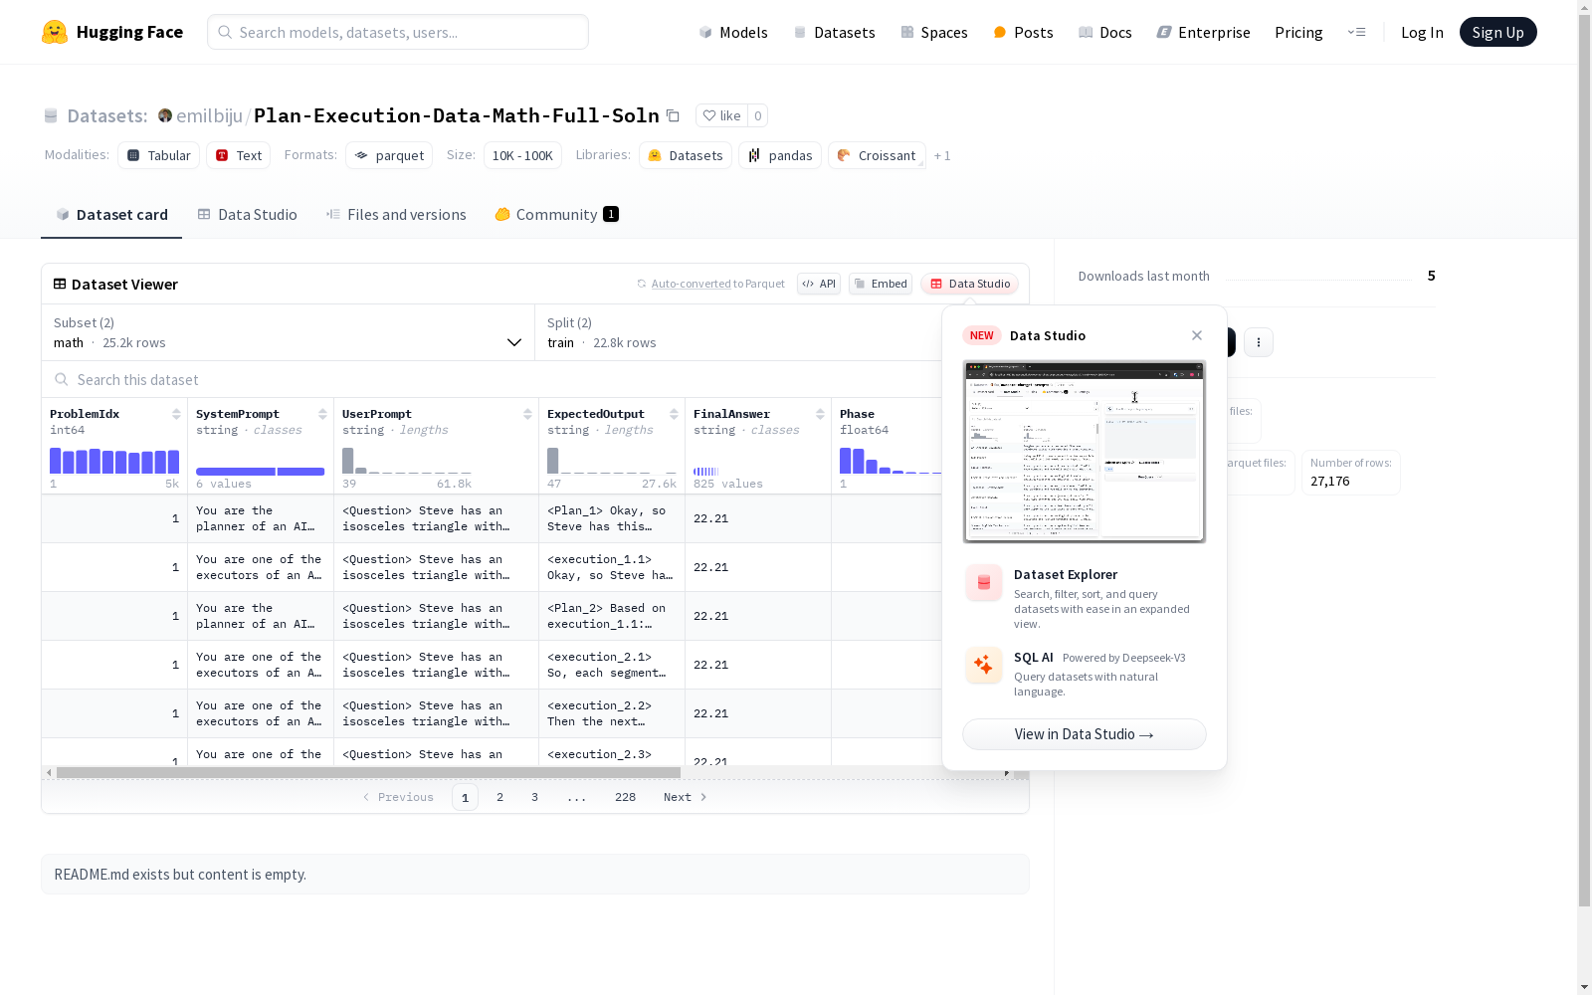Click the Croissant library tag
The image size is (1592, 995).
coord(877,155)
